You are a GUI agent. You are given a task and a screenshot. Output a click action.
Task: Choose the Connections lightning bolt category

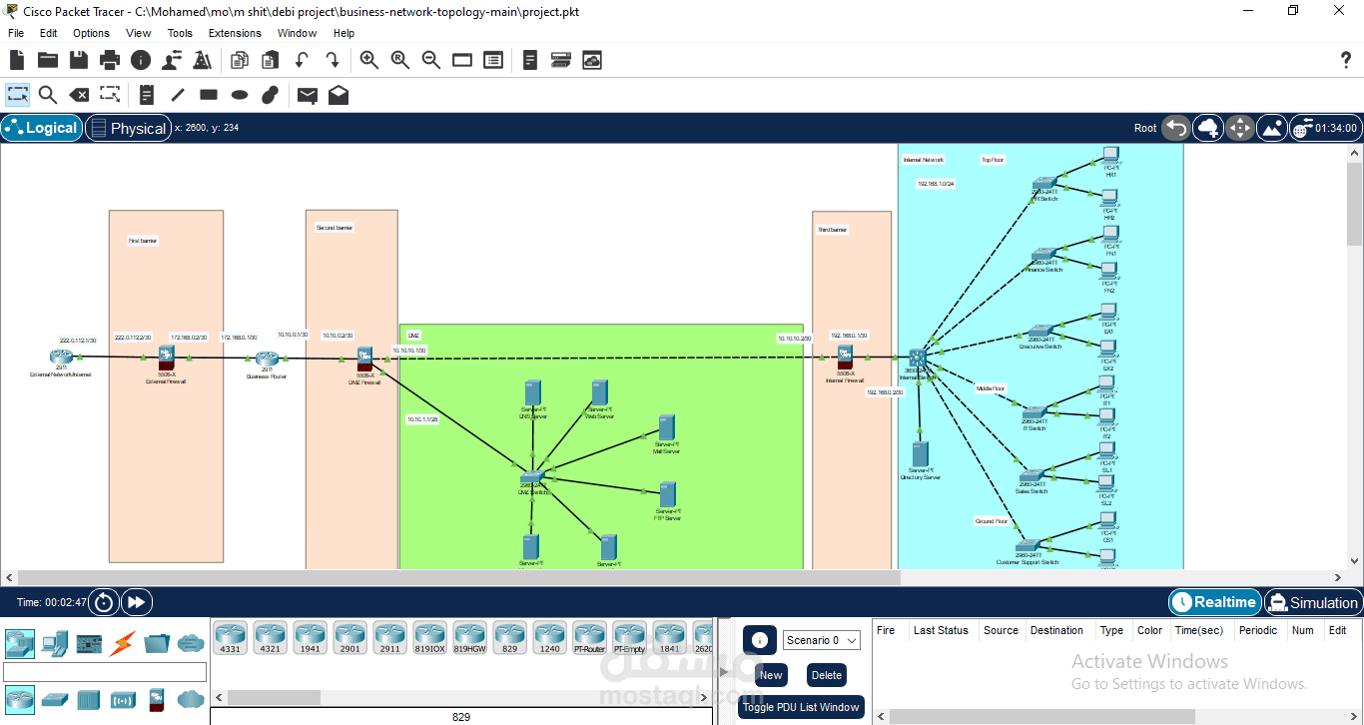click(124, 643)
